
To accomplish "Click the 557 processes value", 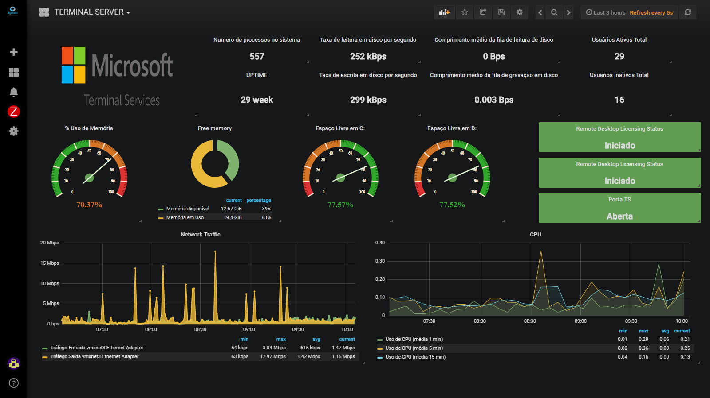I will 257,56.
